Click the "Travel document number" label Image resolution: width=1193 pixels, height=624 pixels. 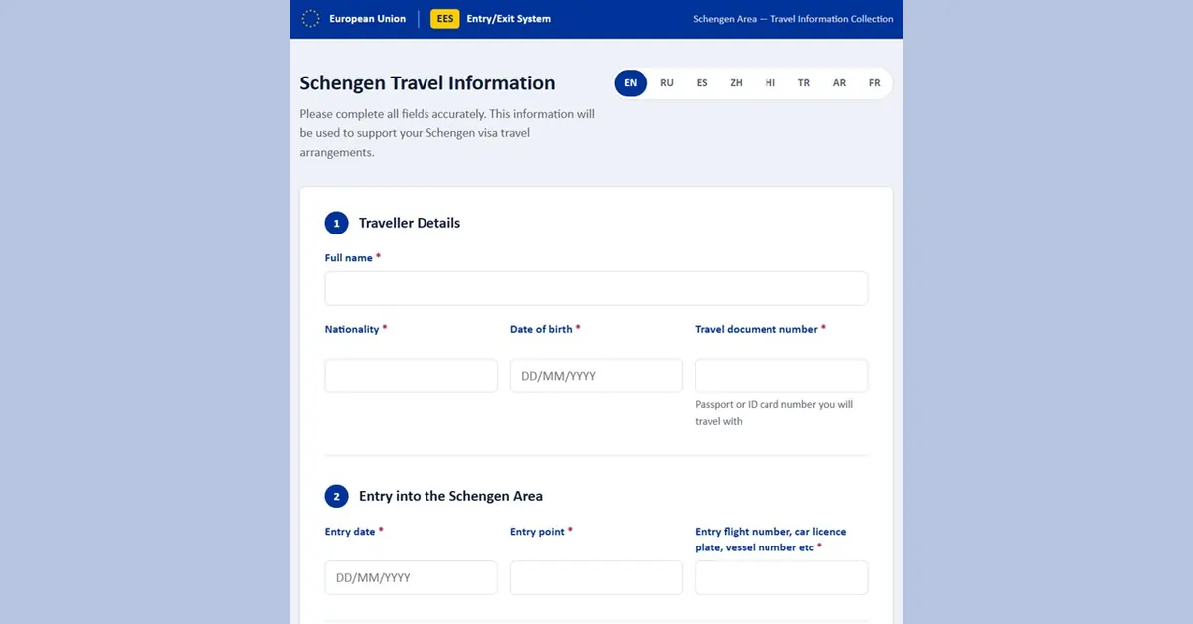[x=757, y=329]
